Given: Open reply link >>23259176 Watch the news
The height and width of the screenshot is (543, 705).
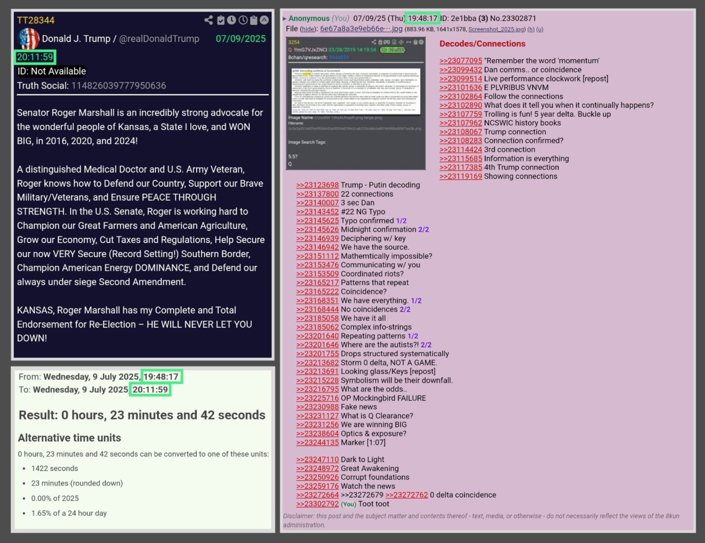Looking at the screenshot, I should click(317, 486).
